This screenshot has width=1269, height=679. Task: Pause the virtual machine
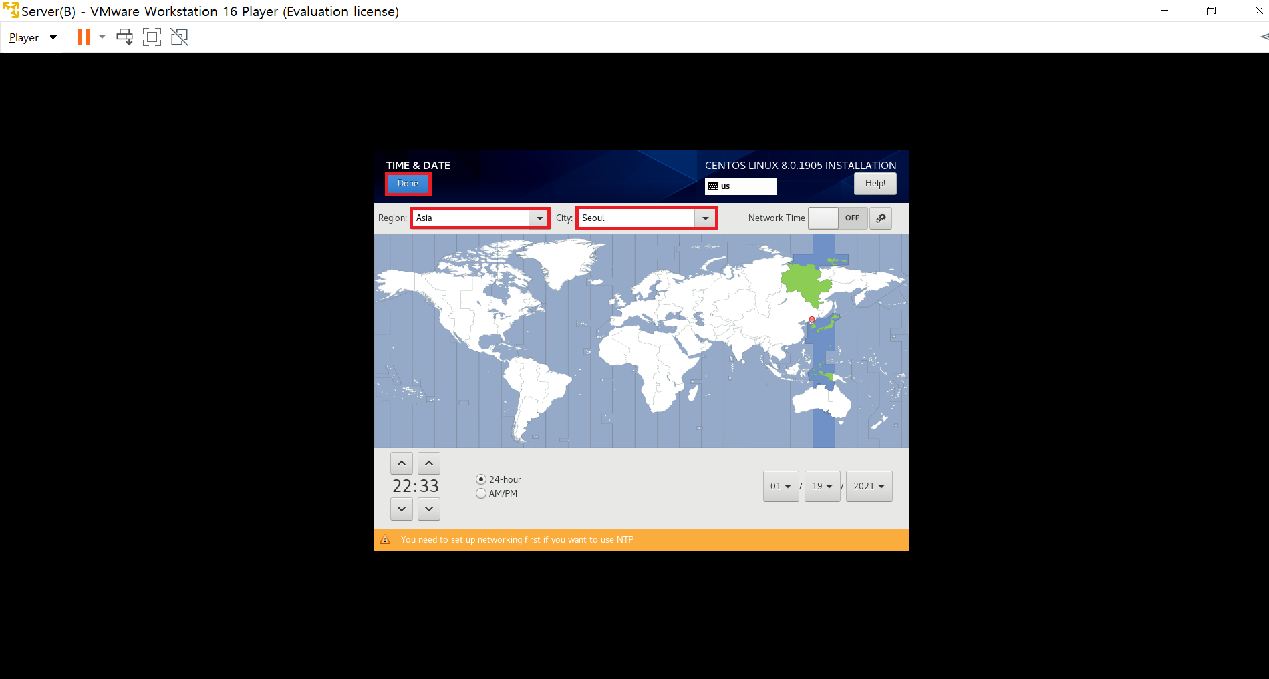click(x=84, y=37)
